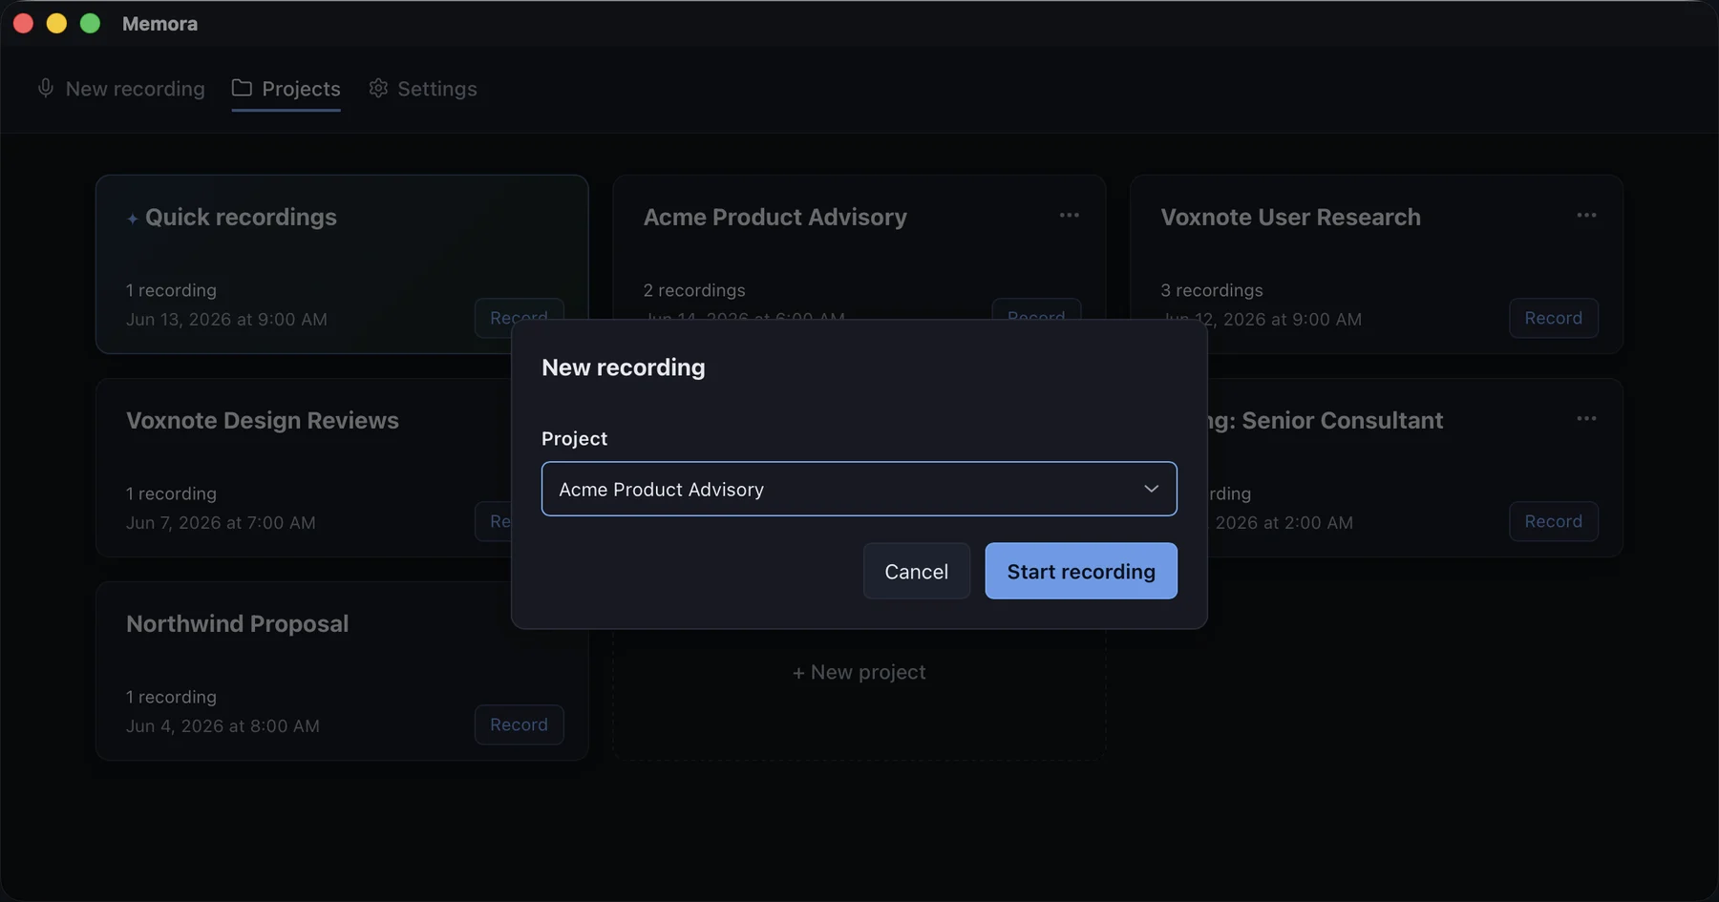Minimize the window with yellow button

[56, 24]
